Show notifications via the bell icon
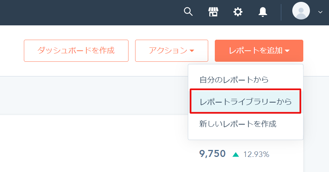 tap(263, 12)
